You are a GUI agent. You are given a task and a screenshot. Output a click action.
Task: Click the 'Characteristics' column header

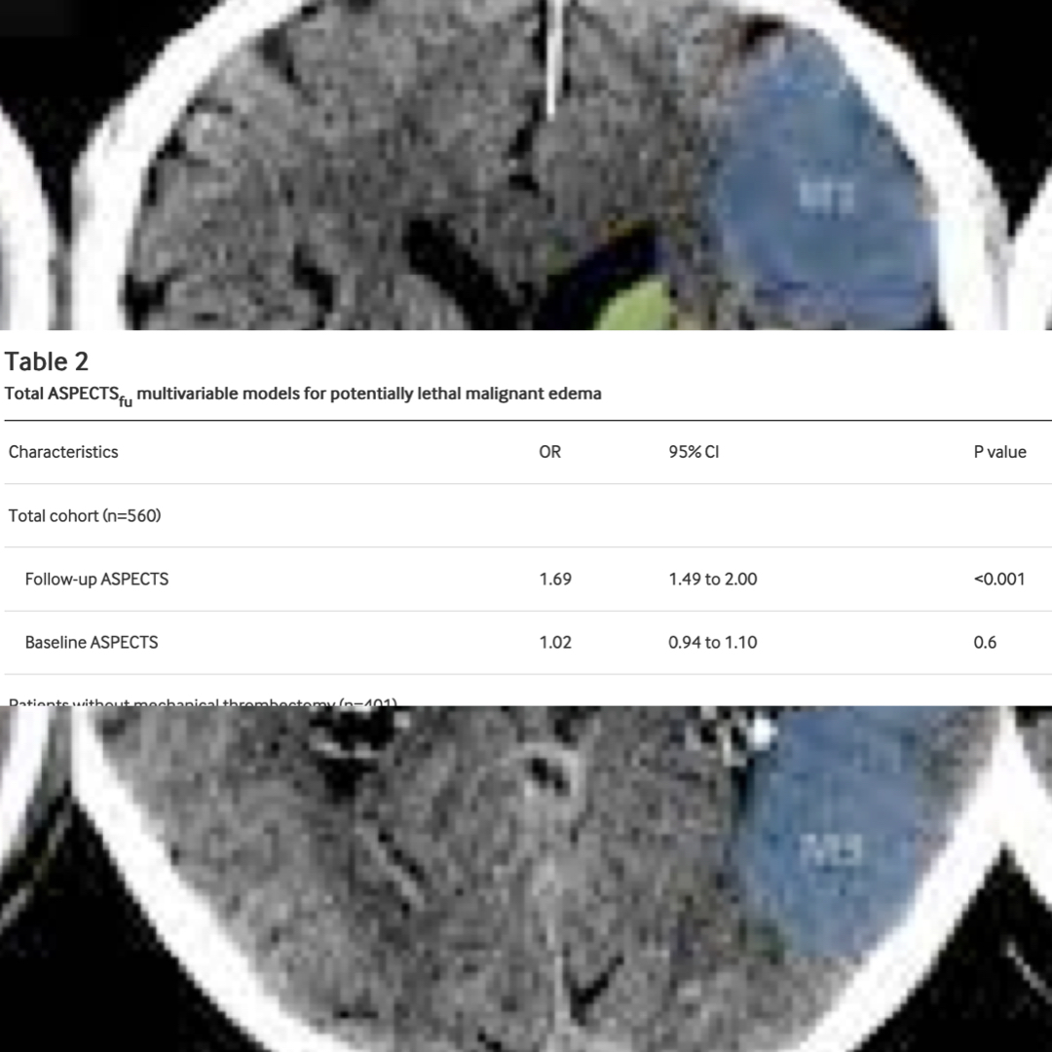point(63,452)
